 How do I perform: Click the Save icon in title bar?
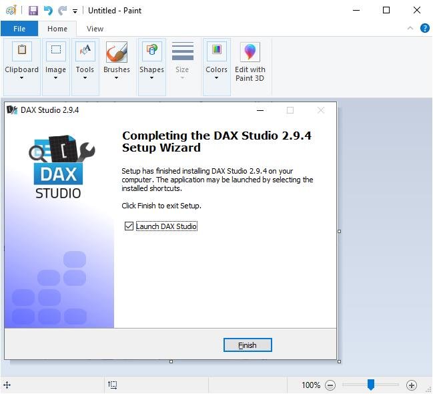point(33,11)
